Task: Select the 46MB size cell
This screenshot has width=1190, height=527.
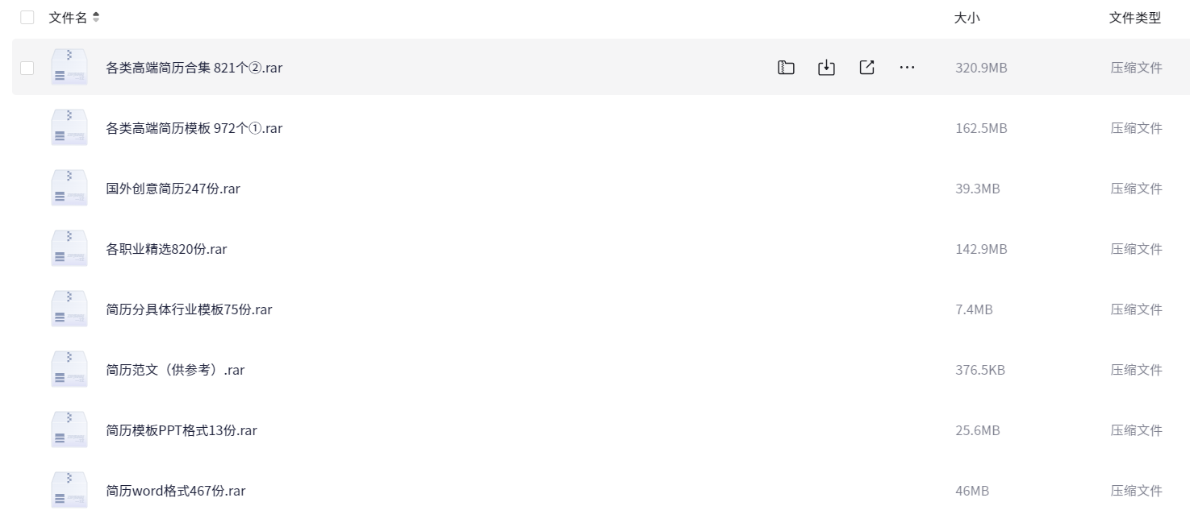Action: (x=972, y=491)
